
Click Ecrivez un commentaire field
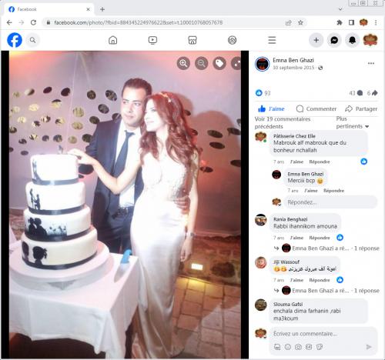(323, 334)
